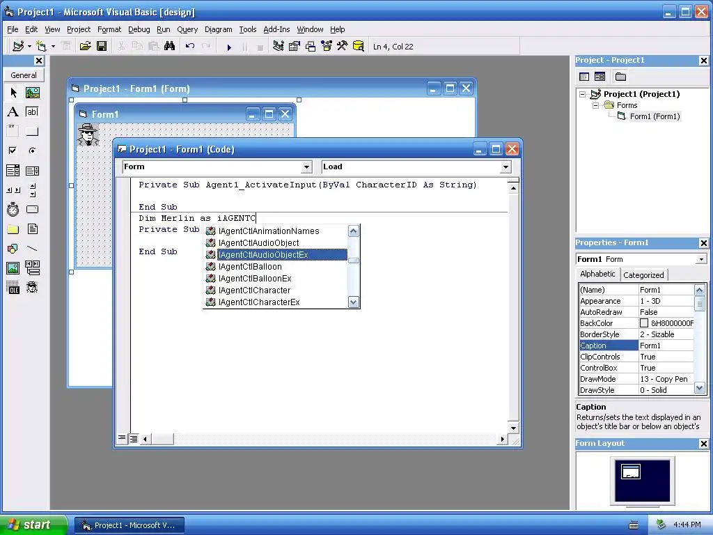The width and height of the screenshot is (713, 535).
Task: Click the Windows start button
Action: click(33, 525)
